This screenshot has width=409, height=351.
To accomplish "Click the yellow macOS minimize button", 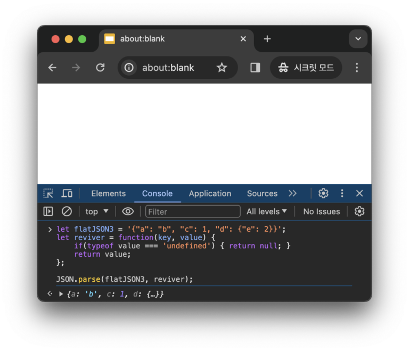I will coord(69,39).
